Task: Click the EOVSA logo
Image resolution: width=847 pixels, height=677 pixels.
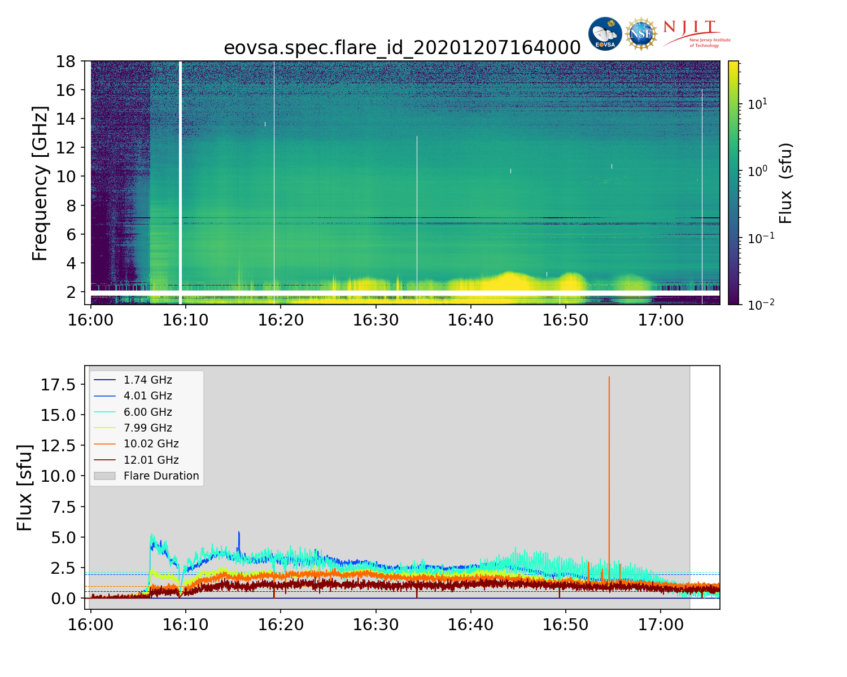Action: click(605, 34)
